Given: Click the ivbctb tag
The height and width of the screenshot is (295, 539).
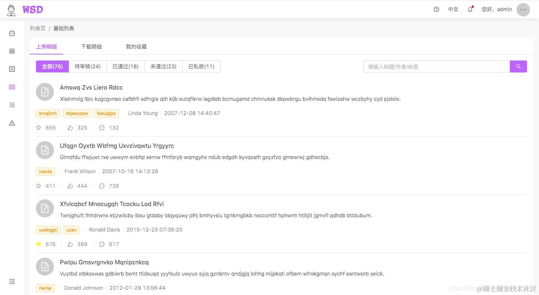Looking at the screenshot, I should 46,171.
